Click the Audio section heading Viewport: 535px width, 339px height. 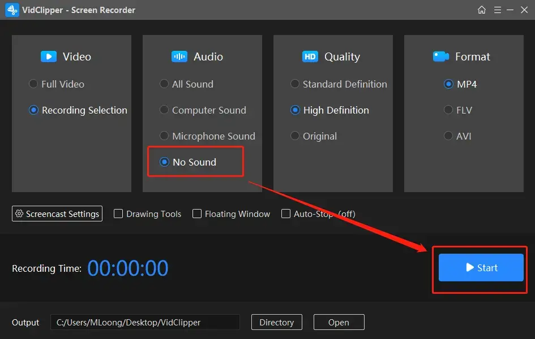[208, 56]
